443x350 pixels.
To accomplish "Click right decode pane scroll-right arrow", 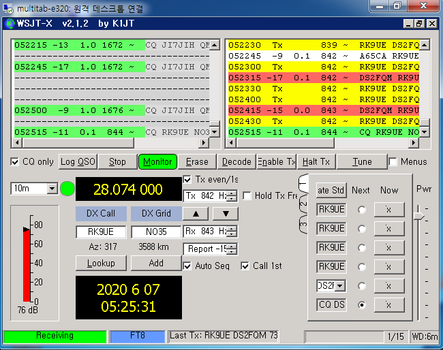I will [414, 143].
